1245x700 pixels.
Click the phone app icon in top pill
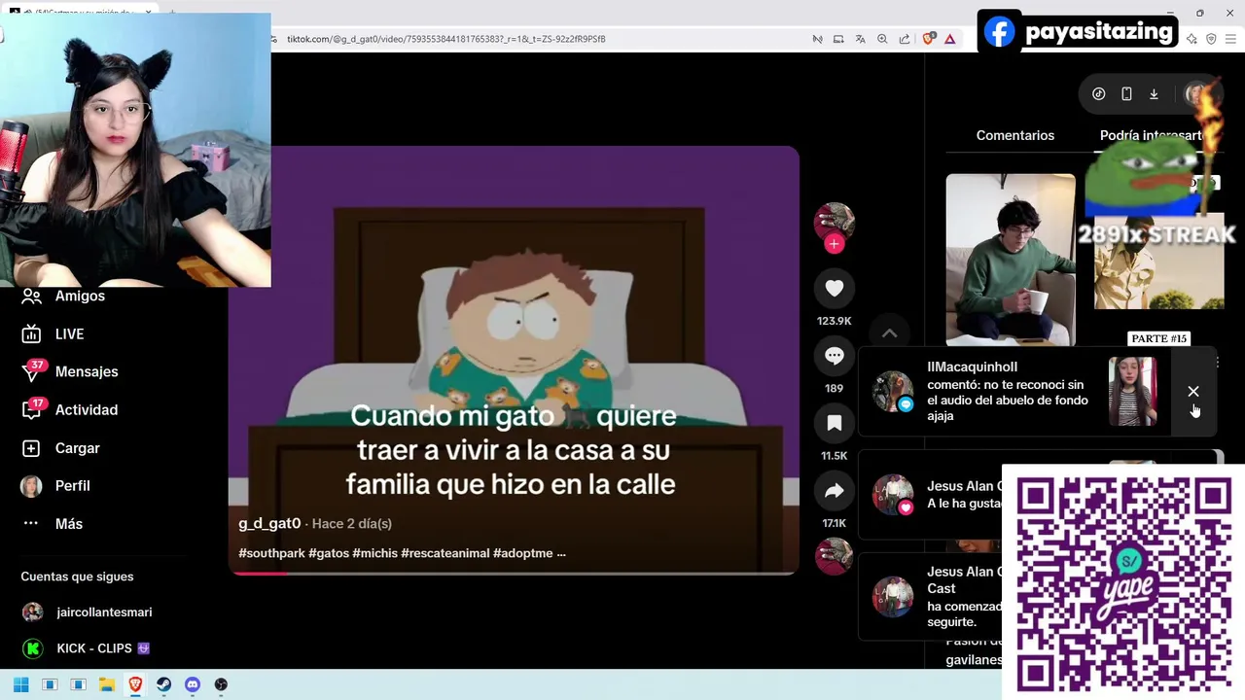click(1126, 94)
